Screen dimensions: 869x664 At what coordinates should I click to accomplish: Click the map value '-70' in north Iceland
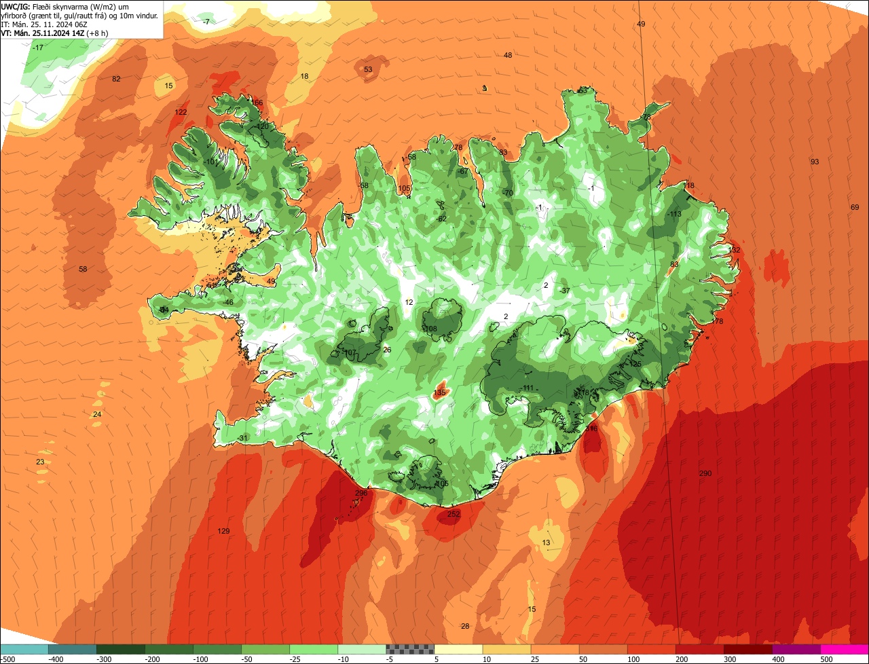tap(508, 193)
